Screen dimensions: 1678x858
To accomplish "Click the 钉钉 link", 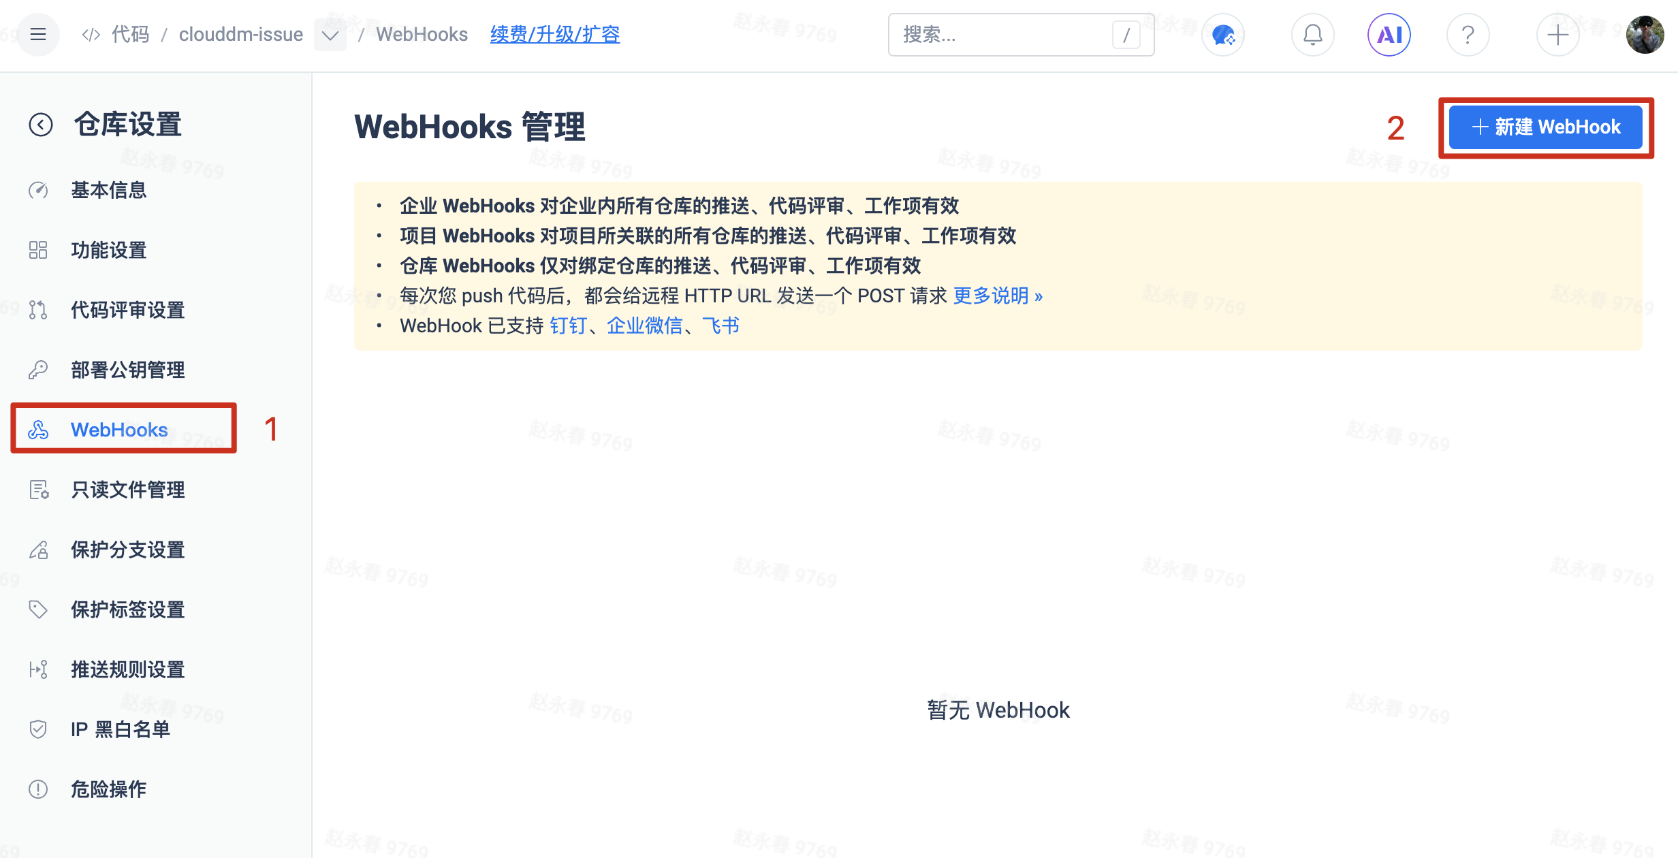I will click(568, 325).
